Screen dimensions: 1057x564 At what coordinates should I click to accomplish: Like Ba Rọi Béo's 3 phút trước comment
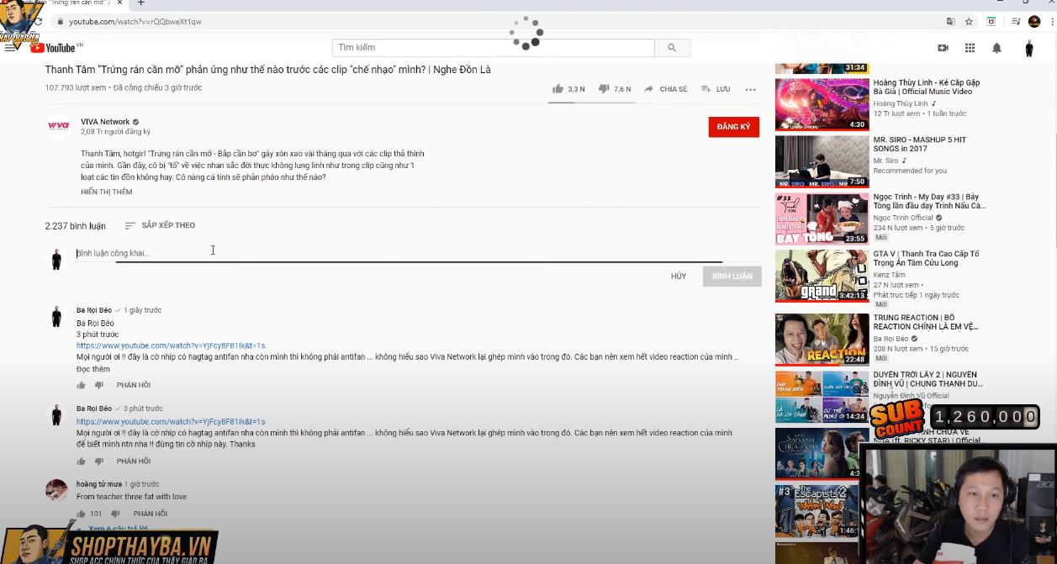82,461
